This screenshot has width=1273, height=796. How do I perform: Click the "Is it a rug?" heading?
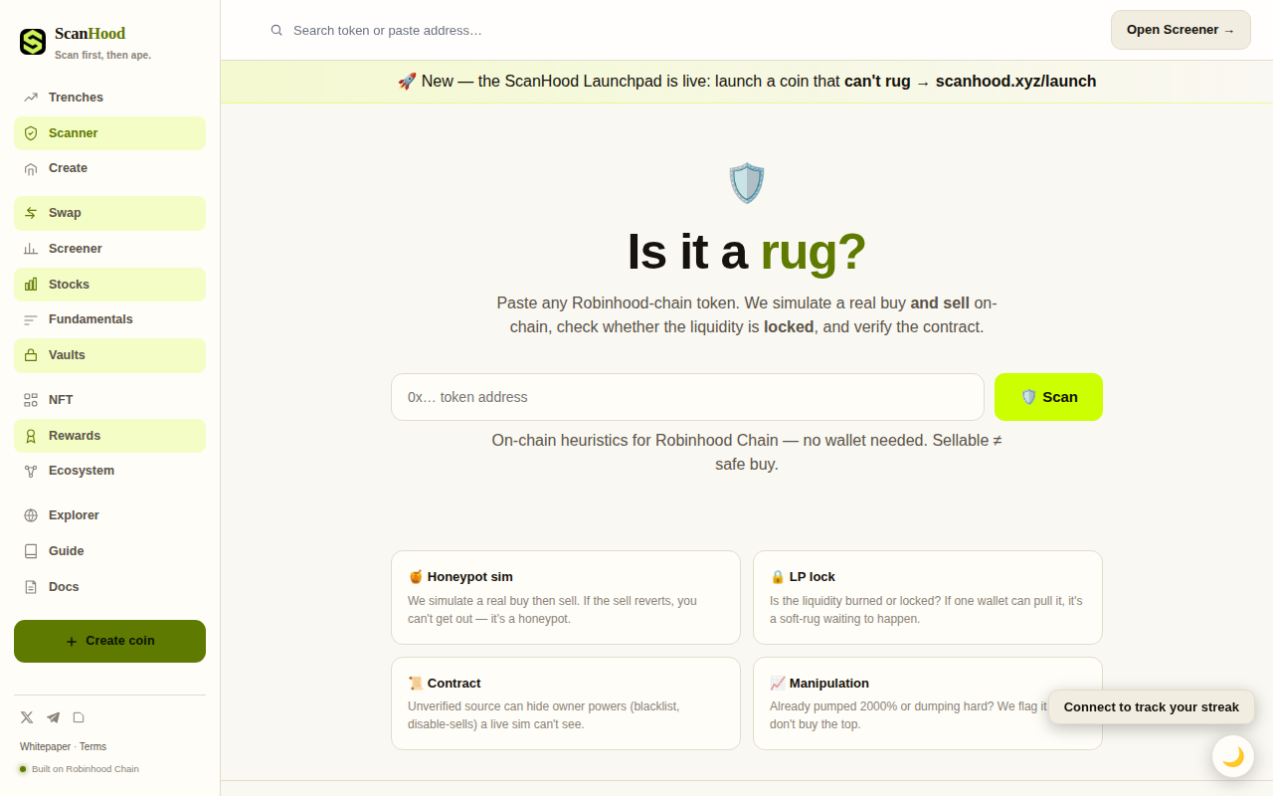pos(747,252)
